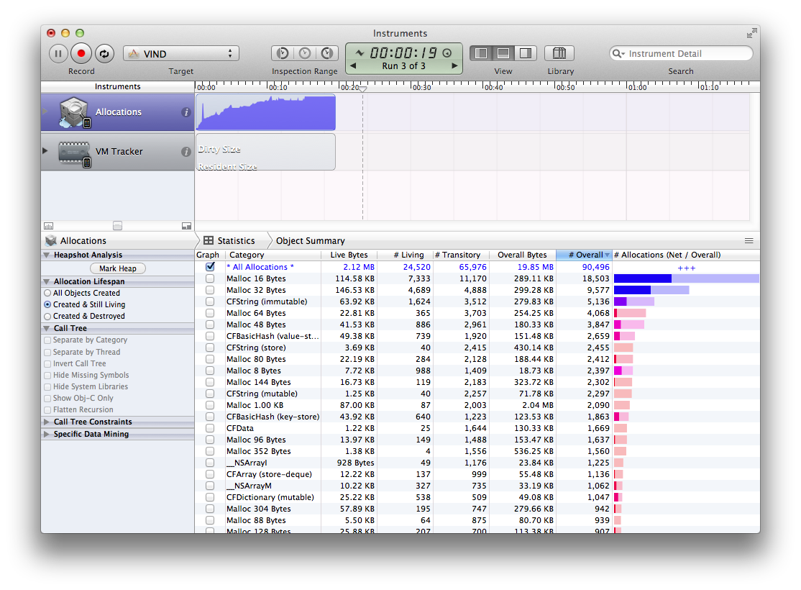Open the search magnifier options
The image size is (801, 590).
pos(618,54)
